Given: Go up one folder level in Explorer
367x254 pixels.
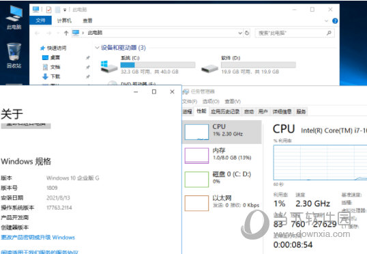Looking at the screenshot, I should tap(66, 33).
